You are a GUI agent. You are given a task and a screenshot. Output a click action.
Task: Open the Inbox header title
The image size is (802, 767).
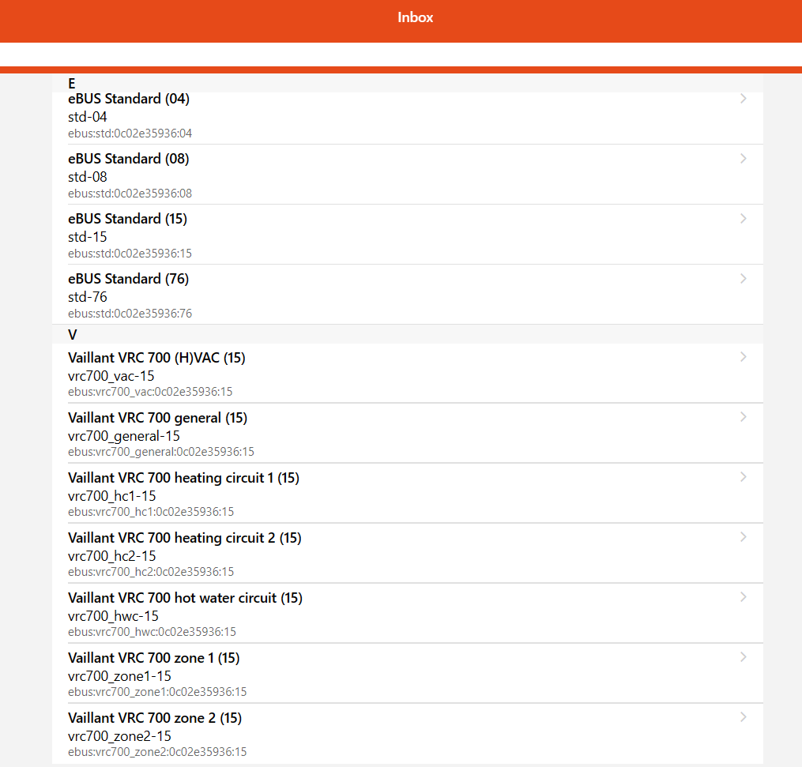pos(416,17)
